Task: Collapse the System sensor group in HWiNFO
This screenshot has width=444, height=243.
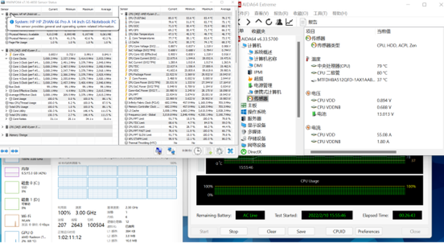Action: click(x=3, y=14)
